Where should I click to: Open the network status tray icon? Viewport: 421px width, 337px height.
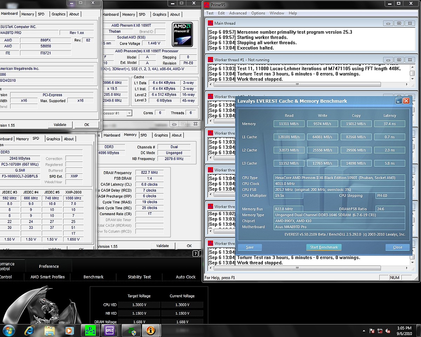point(380,331)
